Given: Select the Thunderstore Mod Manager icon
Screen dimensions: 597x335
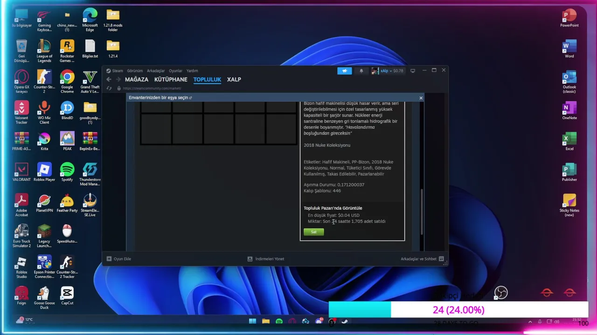Looking at the screenshot, I should pyautogui.click(x=90, y=174).
